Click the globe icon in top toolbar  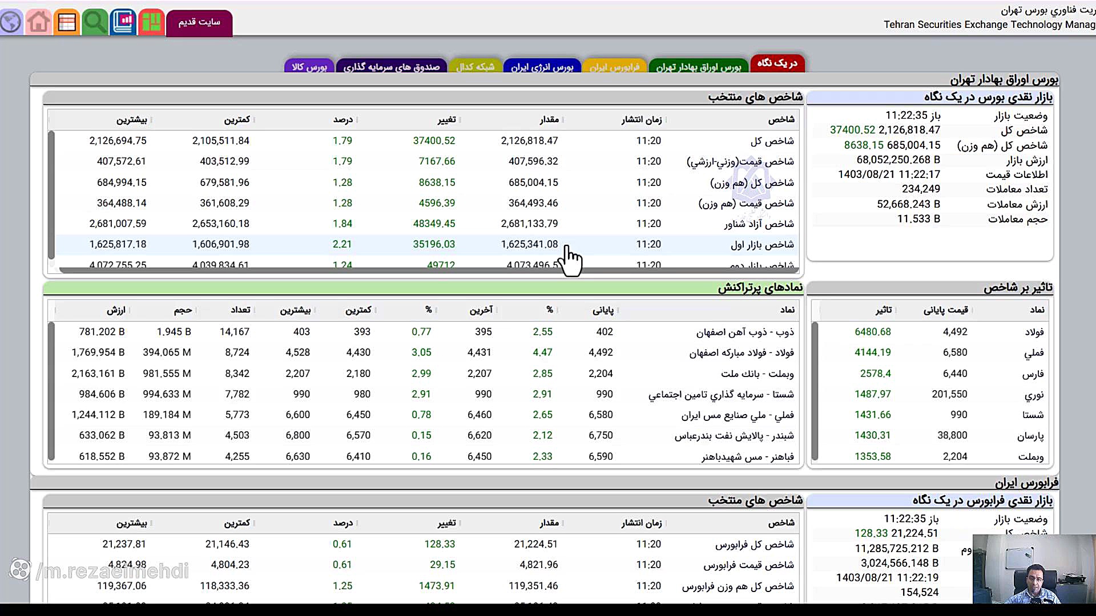point(10,22)
